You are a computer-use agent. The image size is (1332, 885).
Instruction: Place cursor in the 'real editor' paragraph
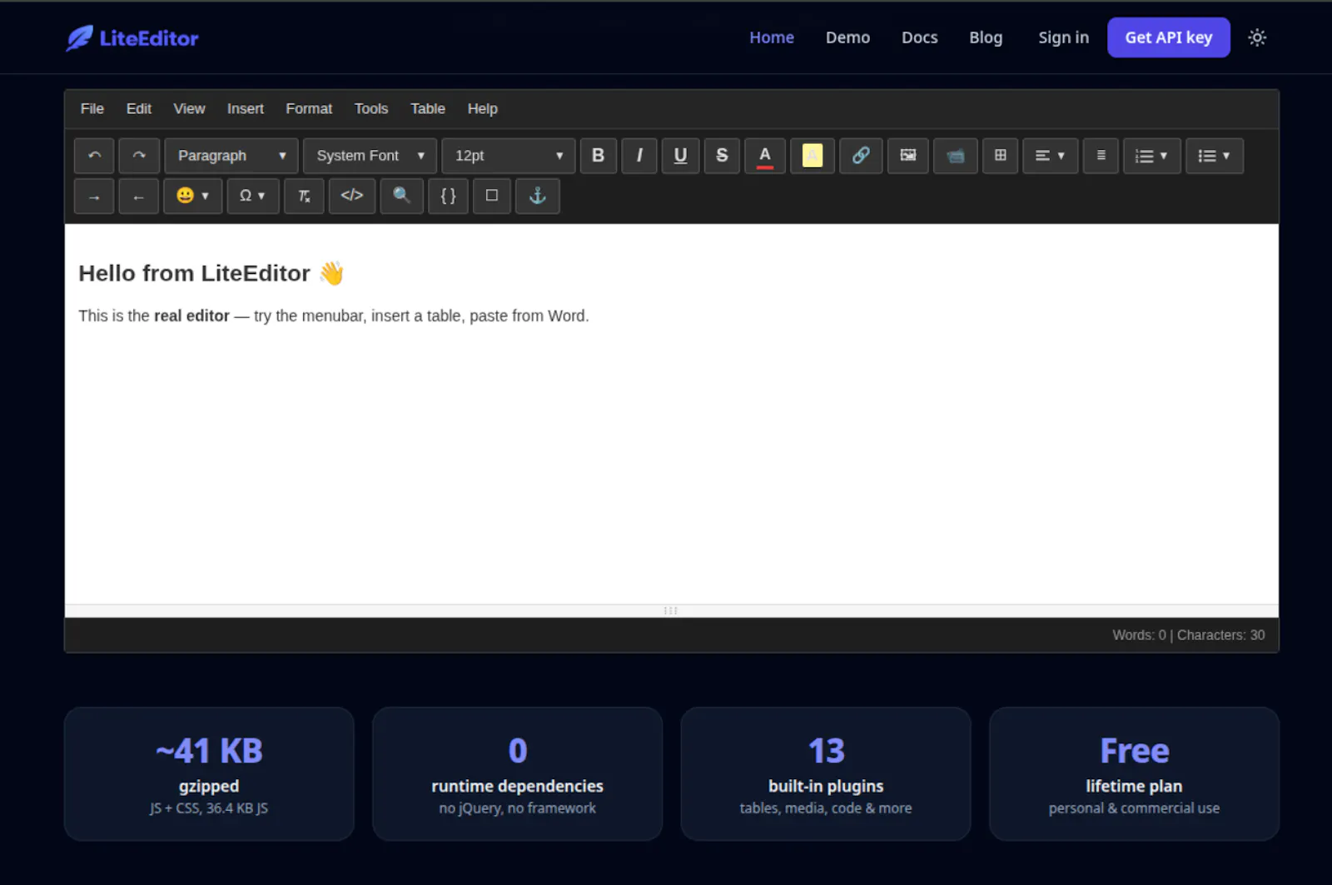(333, 316)
